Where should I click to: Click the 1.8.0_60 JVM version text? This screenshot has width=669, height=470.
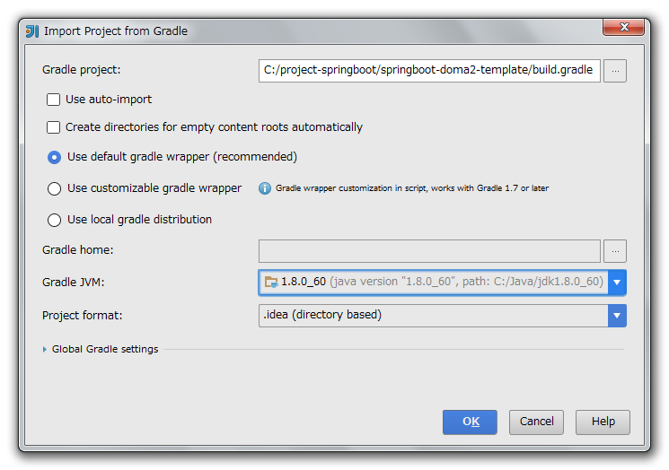coord(304,282)
